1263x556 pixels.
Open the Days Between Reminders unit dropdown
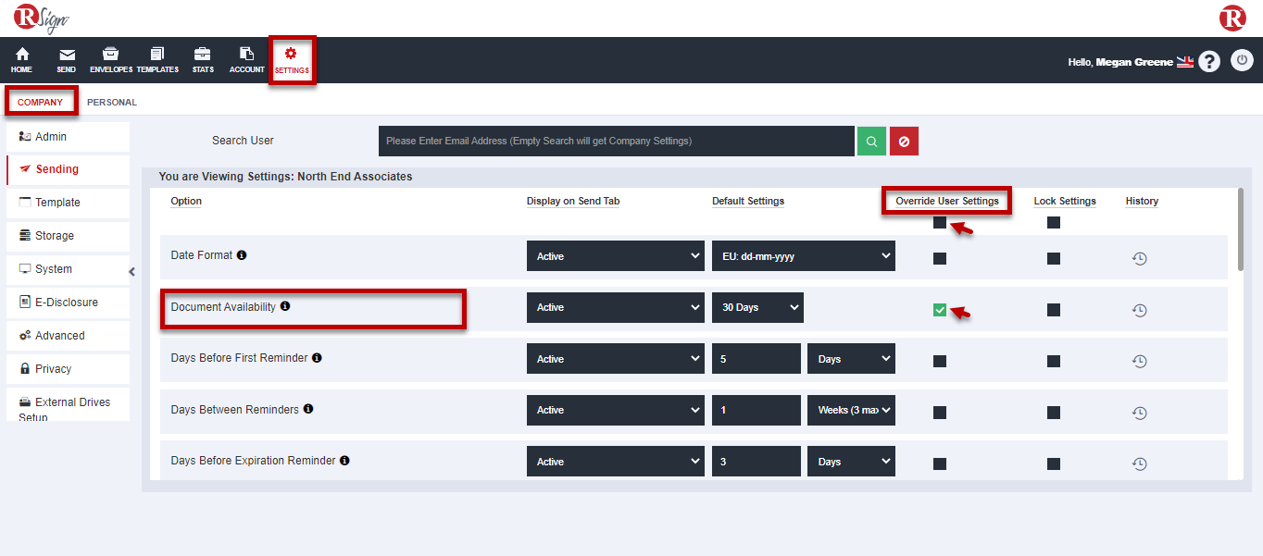[x=850, y=410]
